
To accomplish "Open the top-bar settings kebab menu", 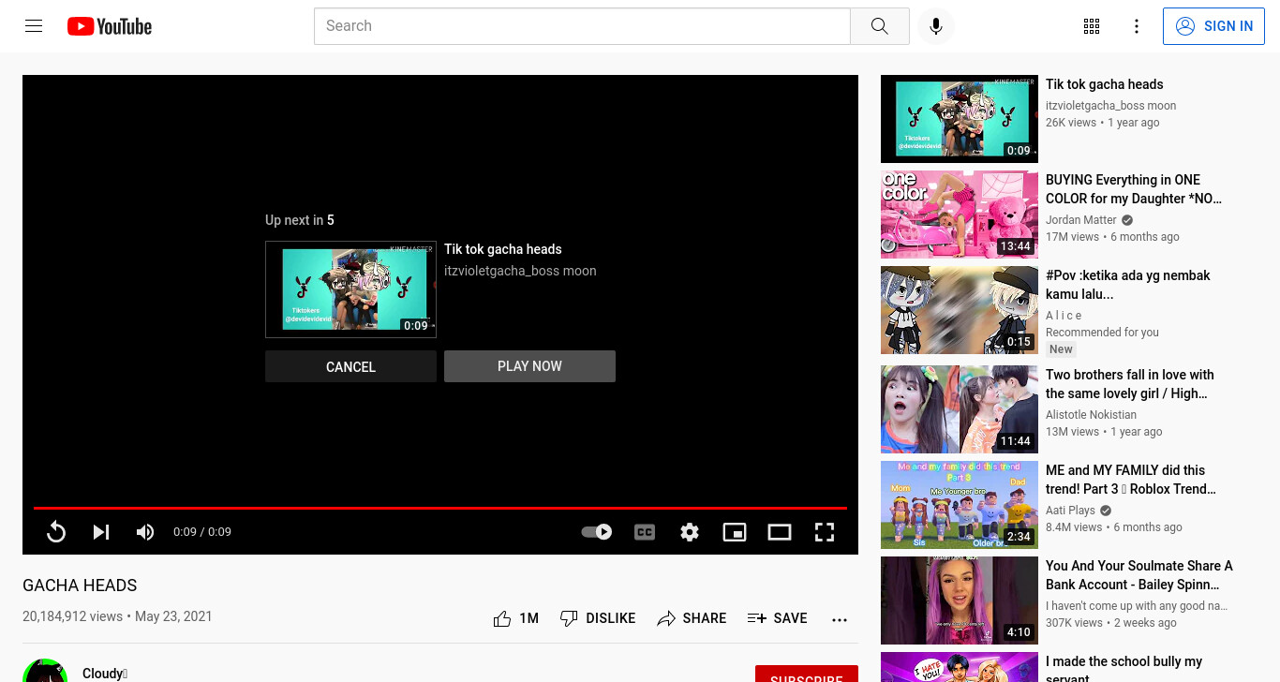I will [x=1137, y=26].
